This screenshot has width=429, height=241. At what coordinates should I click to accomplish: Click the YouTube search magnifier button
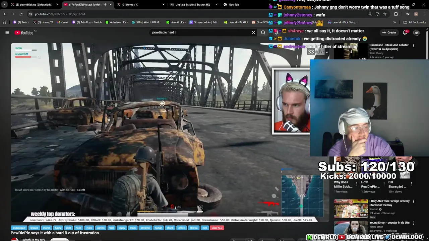pyautogui.click(x=263, y=32)
